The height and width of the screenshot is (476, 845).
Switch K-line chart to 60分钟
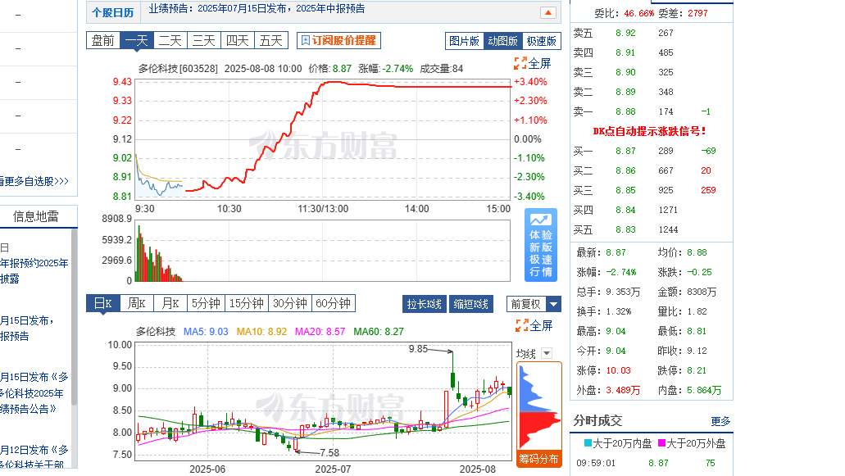tap(333, 303)
